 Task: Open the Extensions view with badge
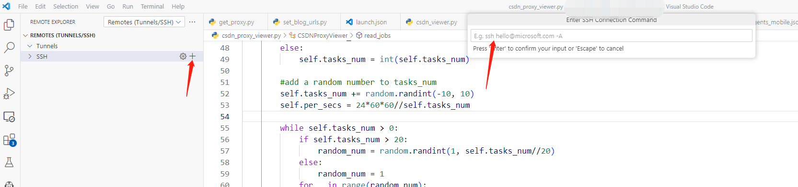point(9,140)
